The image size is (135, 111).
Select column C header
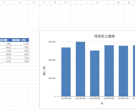[x=5, y=2]
